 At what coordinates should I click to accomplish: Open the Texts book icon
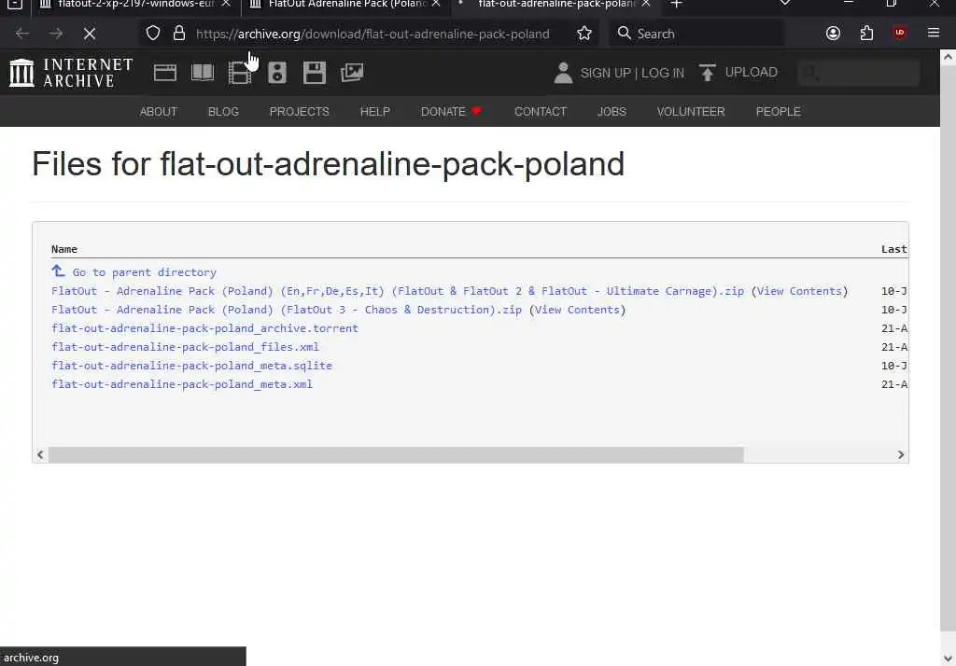(203, 73)
